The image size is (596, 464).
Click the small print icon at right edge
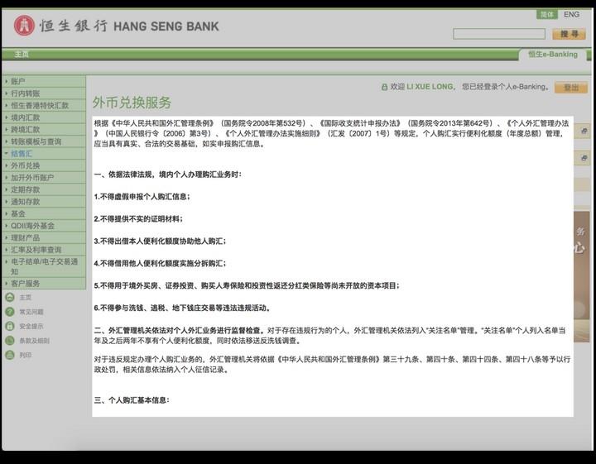tap(584, 132)
